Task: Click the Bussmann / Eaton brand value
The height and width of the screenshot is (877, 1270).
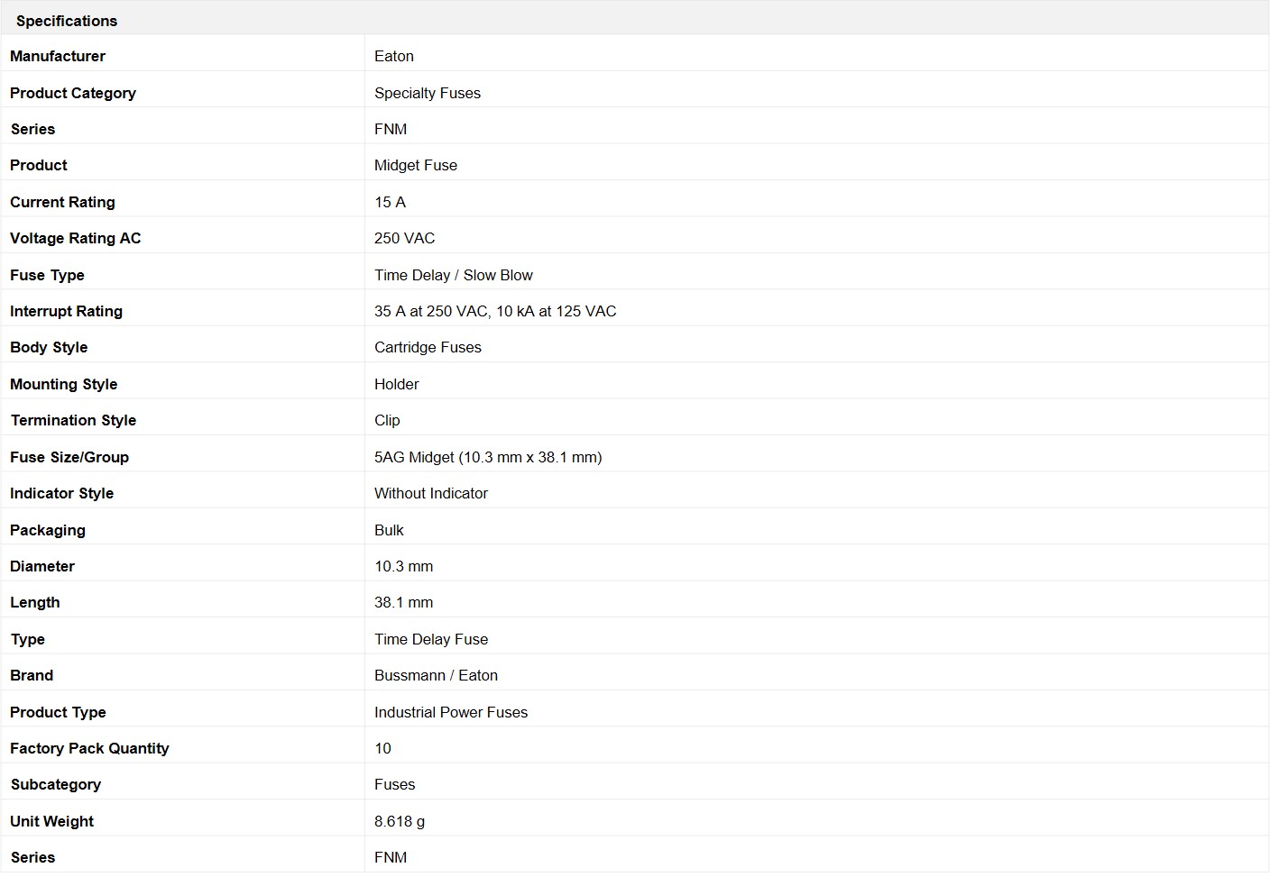Action: tap(436, 675)
